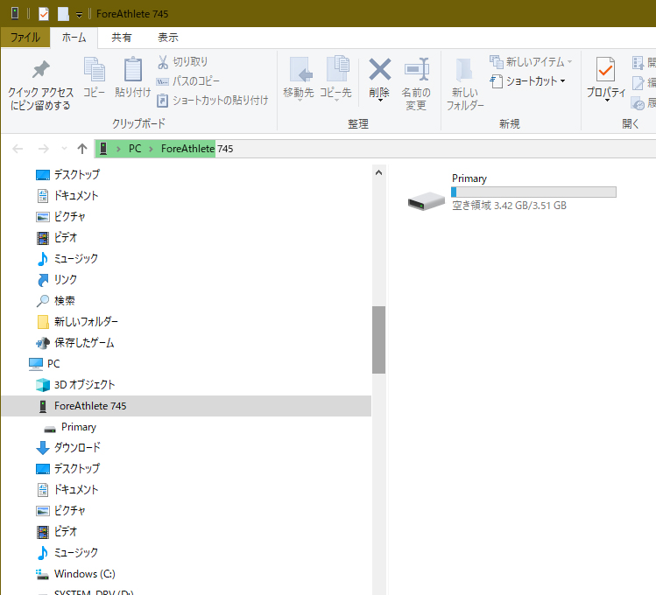Viewport: 656px width, 595px height.
Task: Select ミュージック under PC in tree
Action: pyautogui.click(x=67, y=552)
